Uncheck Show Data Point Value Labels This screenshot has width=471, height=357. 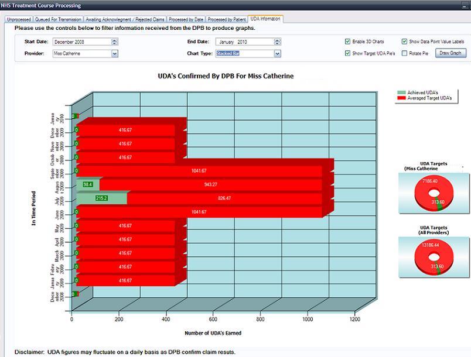(404, 40)
